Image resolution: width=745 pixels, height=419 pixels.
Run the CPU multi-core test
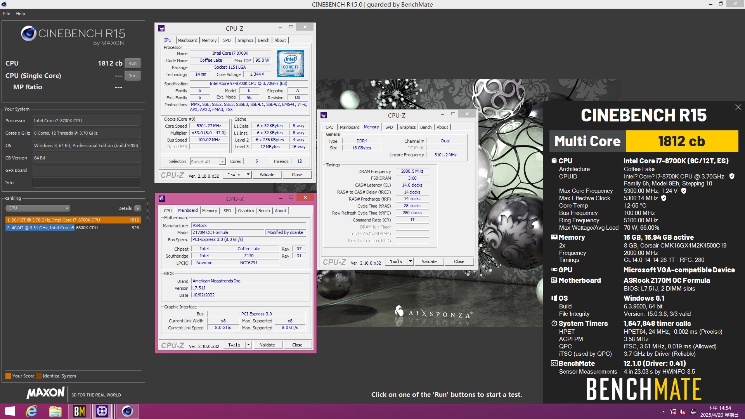(x=132, y=63)
